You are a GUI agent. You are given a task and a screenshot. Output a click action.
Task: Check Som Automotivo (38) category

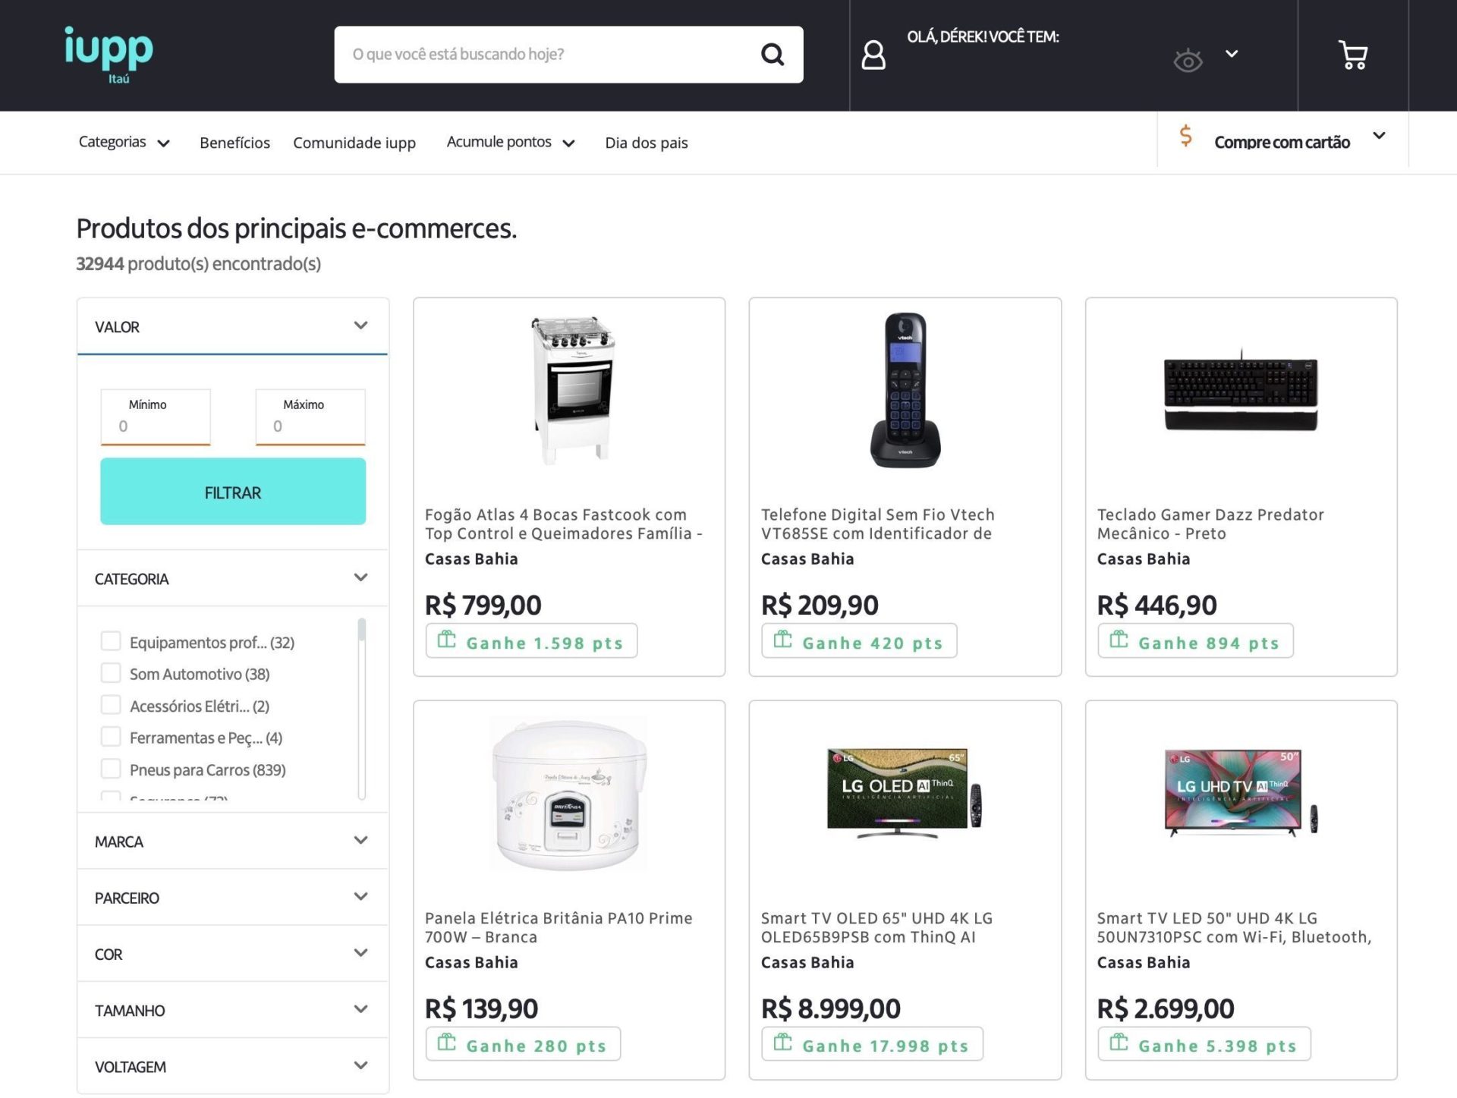coord(111,673)
